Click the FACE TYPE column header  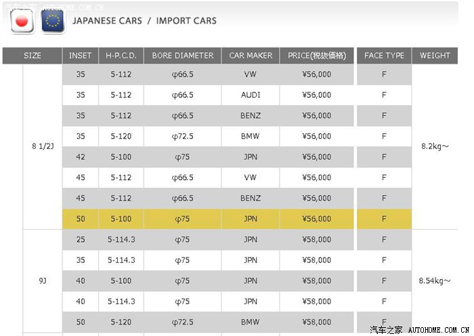click(x=384, y=56)
